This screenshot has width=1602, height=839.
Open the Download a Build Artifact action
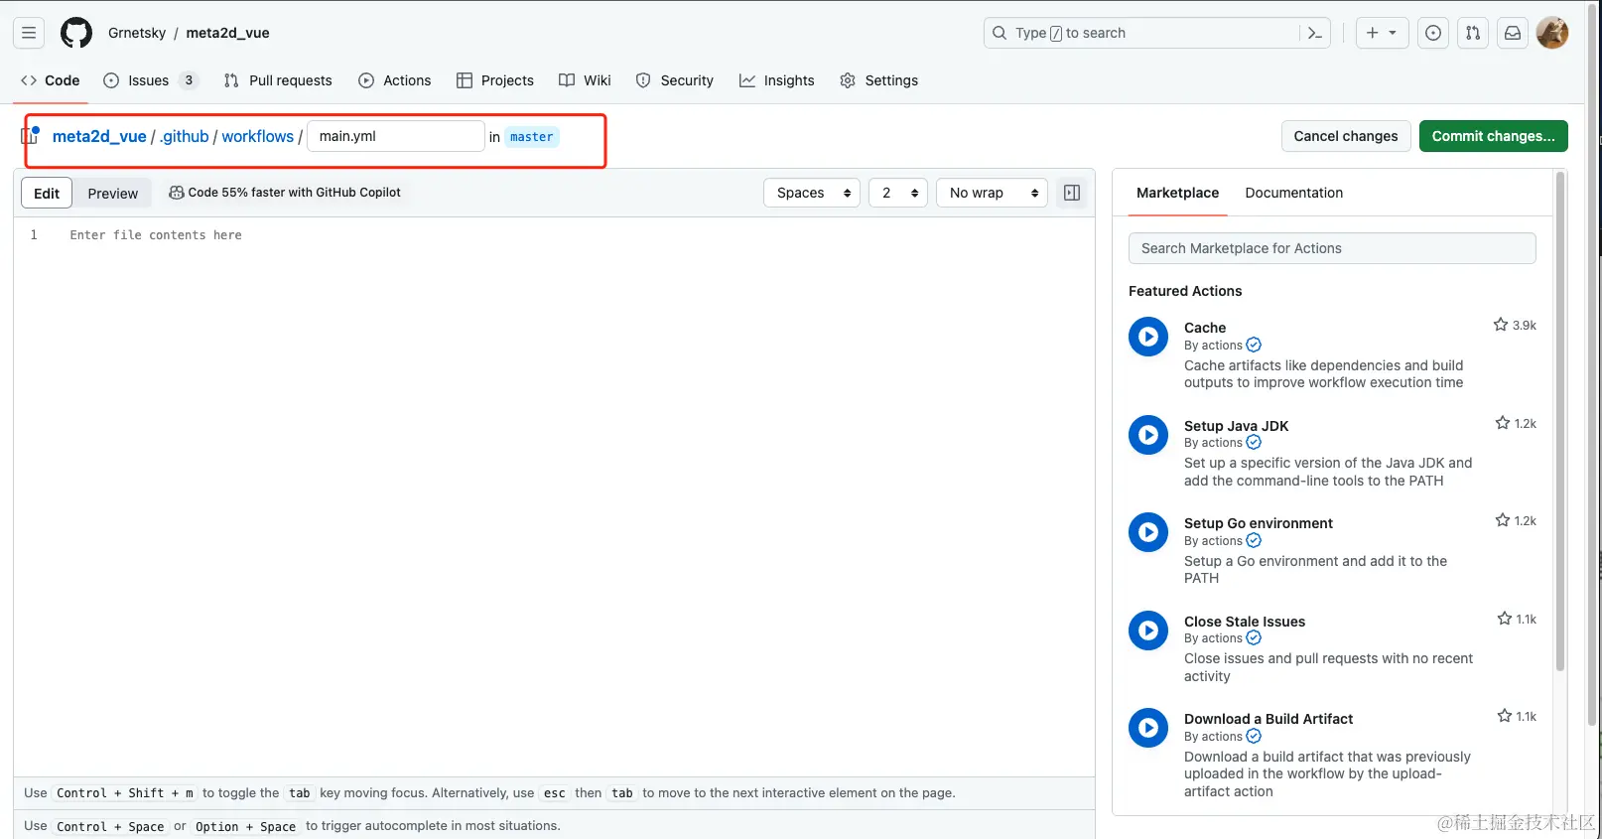pos(1268,719)
